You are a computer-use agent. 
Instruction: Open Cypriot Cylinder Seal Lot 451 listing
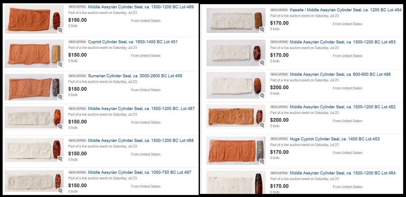[133, 42]
